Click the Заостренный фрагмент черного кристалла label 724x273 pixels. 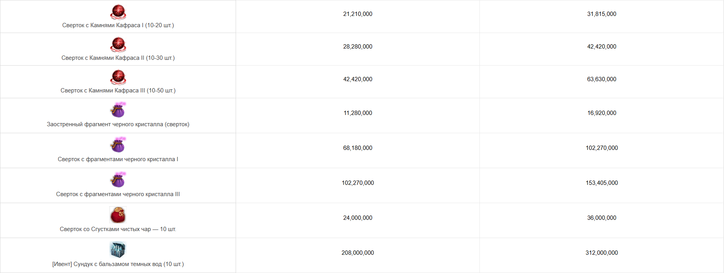105,124
